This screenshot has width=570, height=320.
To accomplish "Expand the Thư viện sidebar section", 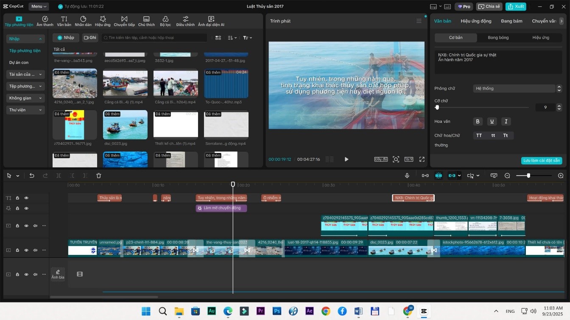I will pyautogui.click(x=25, y=110).
